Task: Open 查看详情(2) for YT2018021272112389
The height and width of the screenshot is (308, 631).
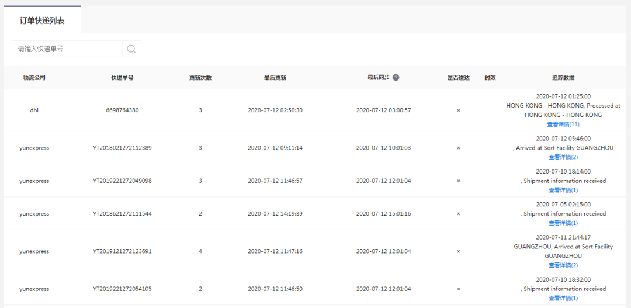Action: 563,157
